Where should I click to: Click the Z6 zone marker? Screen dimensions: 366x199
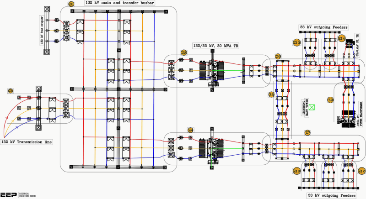point(278,56)
